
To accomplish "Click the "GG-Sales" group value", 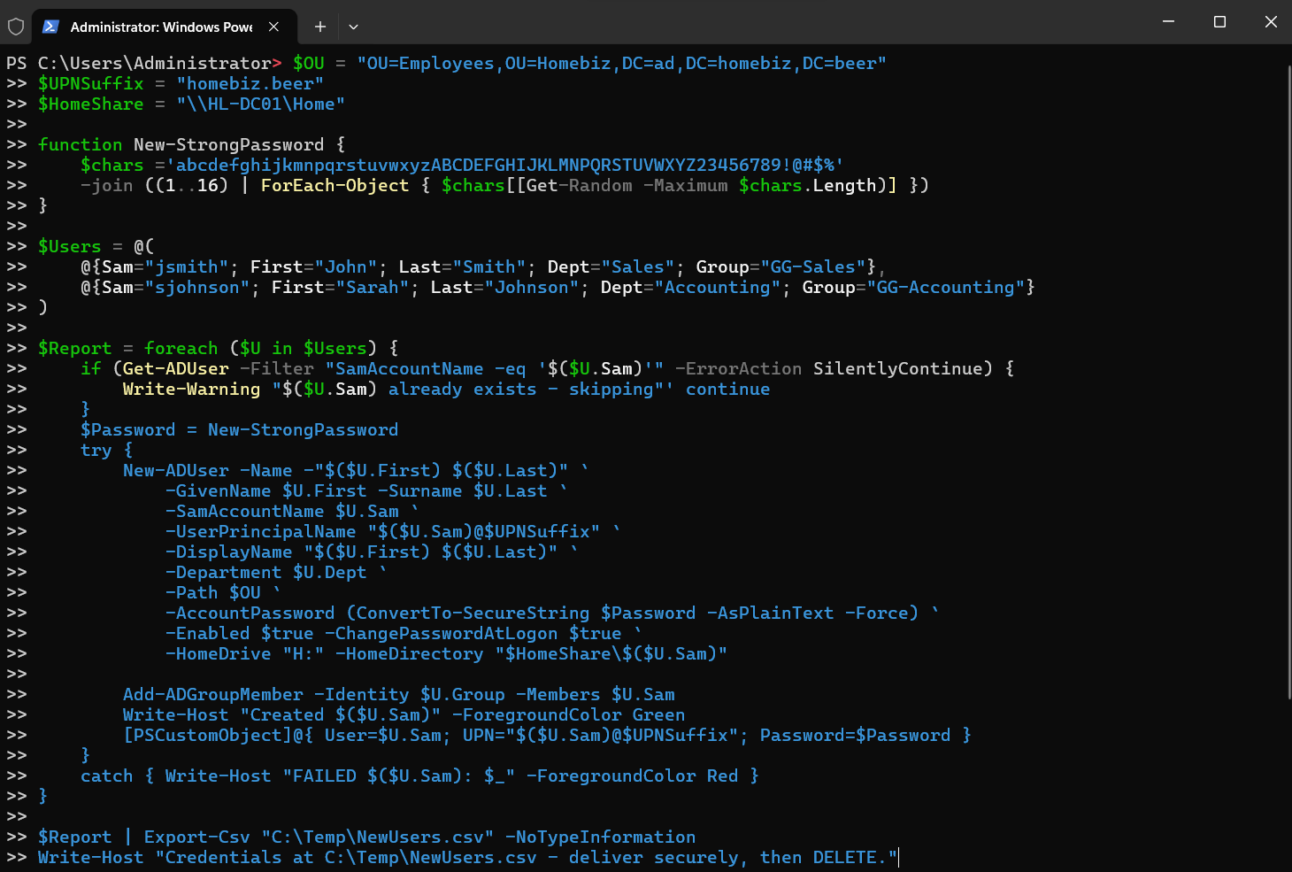I will [x=813, y=266].
